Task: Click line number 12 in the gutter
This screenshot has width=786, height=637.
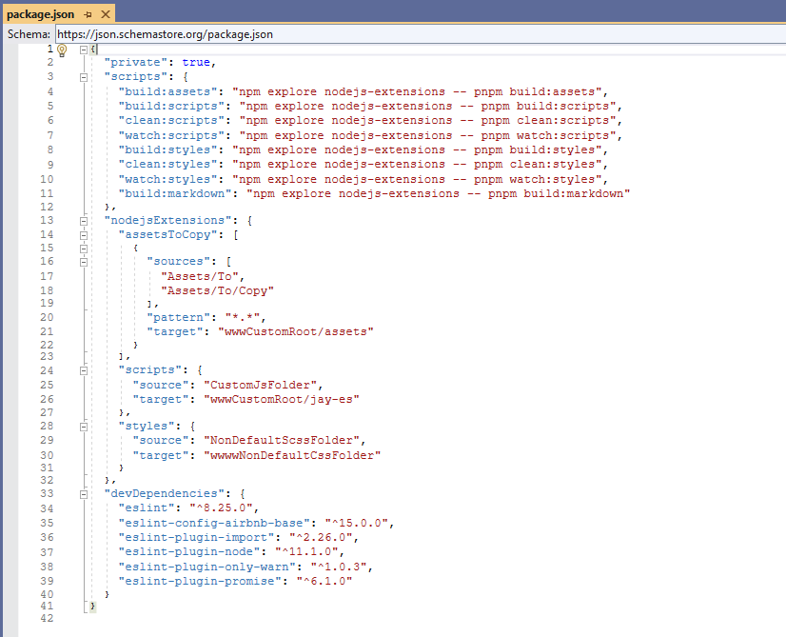Action: point(47,208)
